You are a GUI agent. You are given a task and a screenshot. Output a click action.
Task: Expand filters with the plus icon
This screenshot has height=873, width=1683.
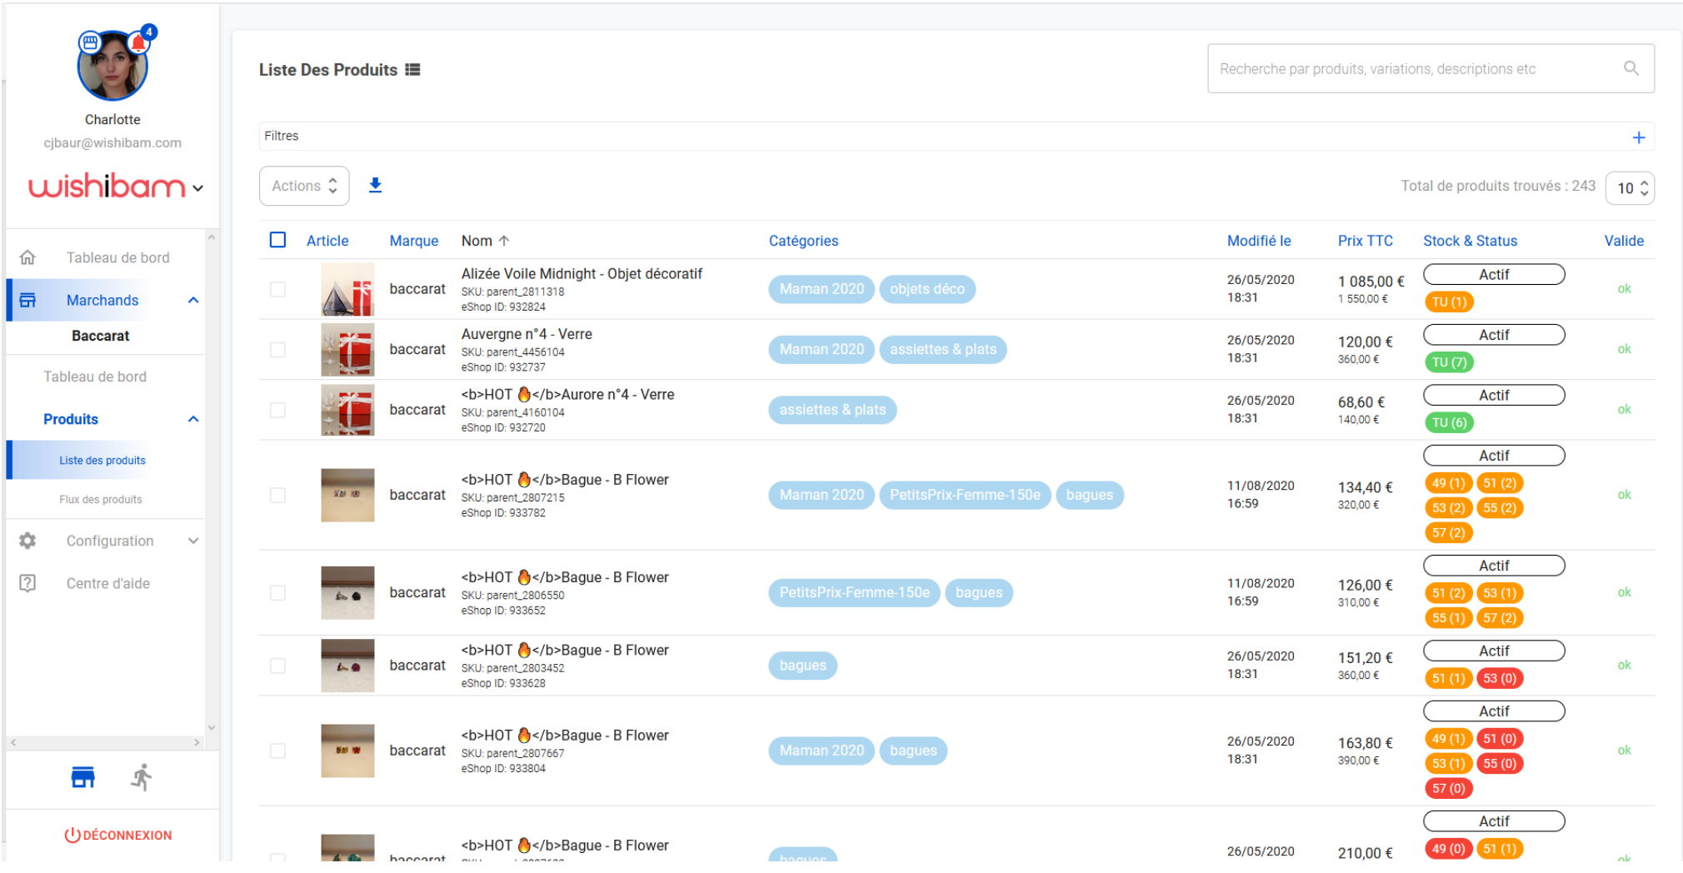click(x=1639, y=137)
